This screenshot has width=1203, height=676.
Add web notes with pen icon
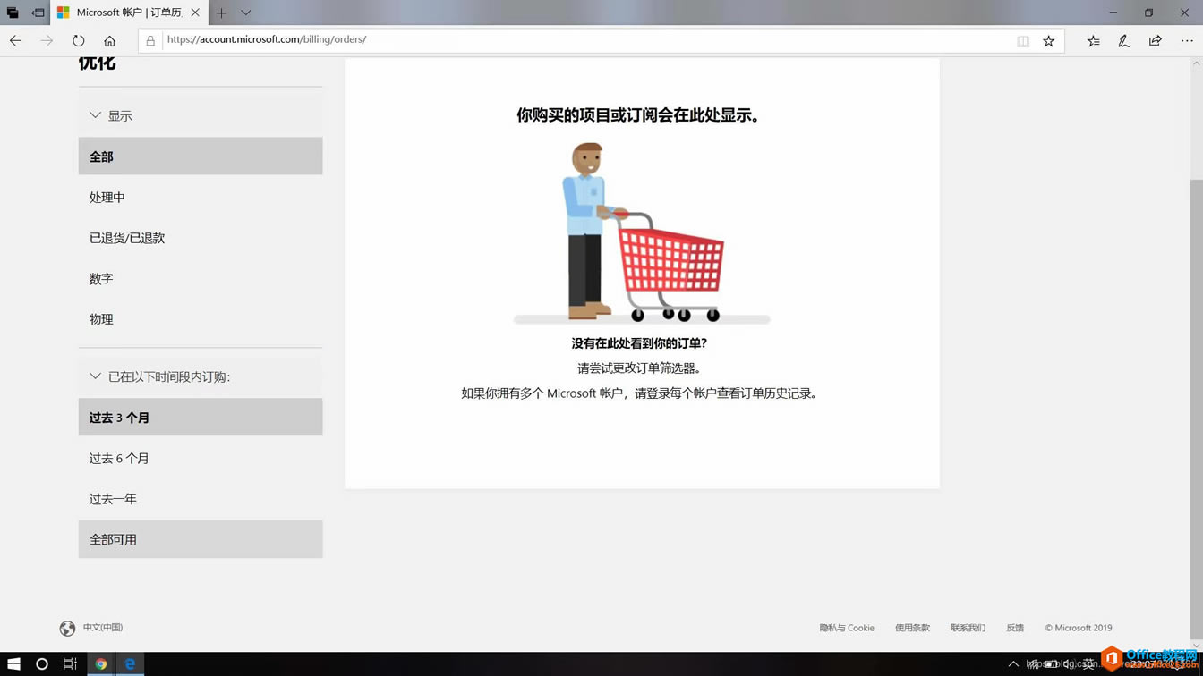coord(1124,40)
